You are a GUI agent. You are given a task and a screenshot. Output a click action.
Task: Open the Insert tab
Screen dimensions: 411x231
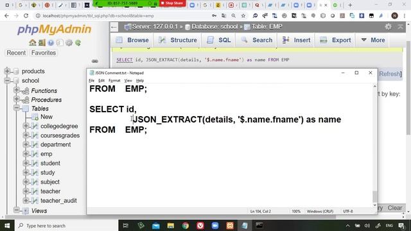(x=297, y=40)
